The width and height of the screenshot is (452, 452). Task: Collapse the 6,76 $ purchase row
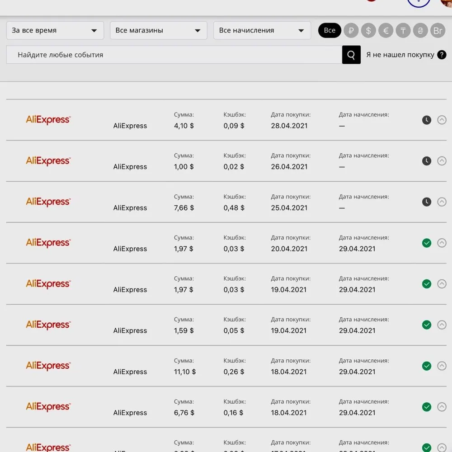pos(442,407)
